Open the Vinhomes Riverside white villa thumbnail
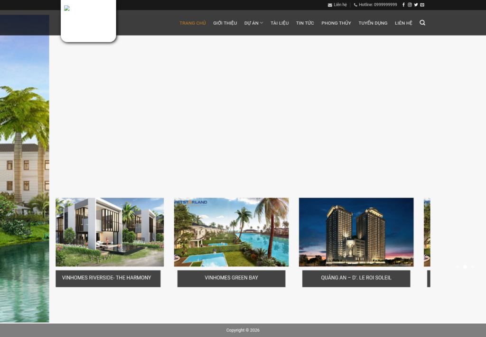This screenshot has height=337, width=486. [x=110, y=232]
